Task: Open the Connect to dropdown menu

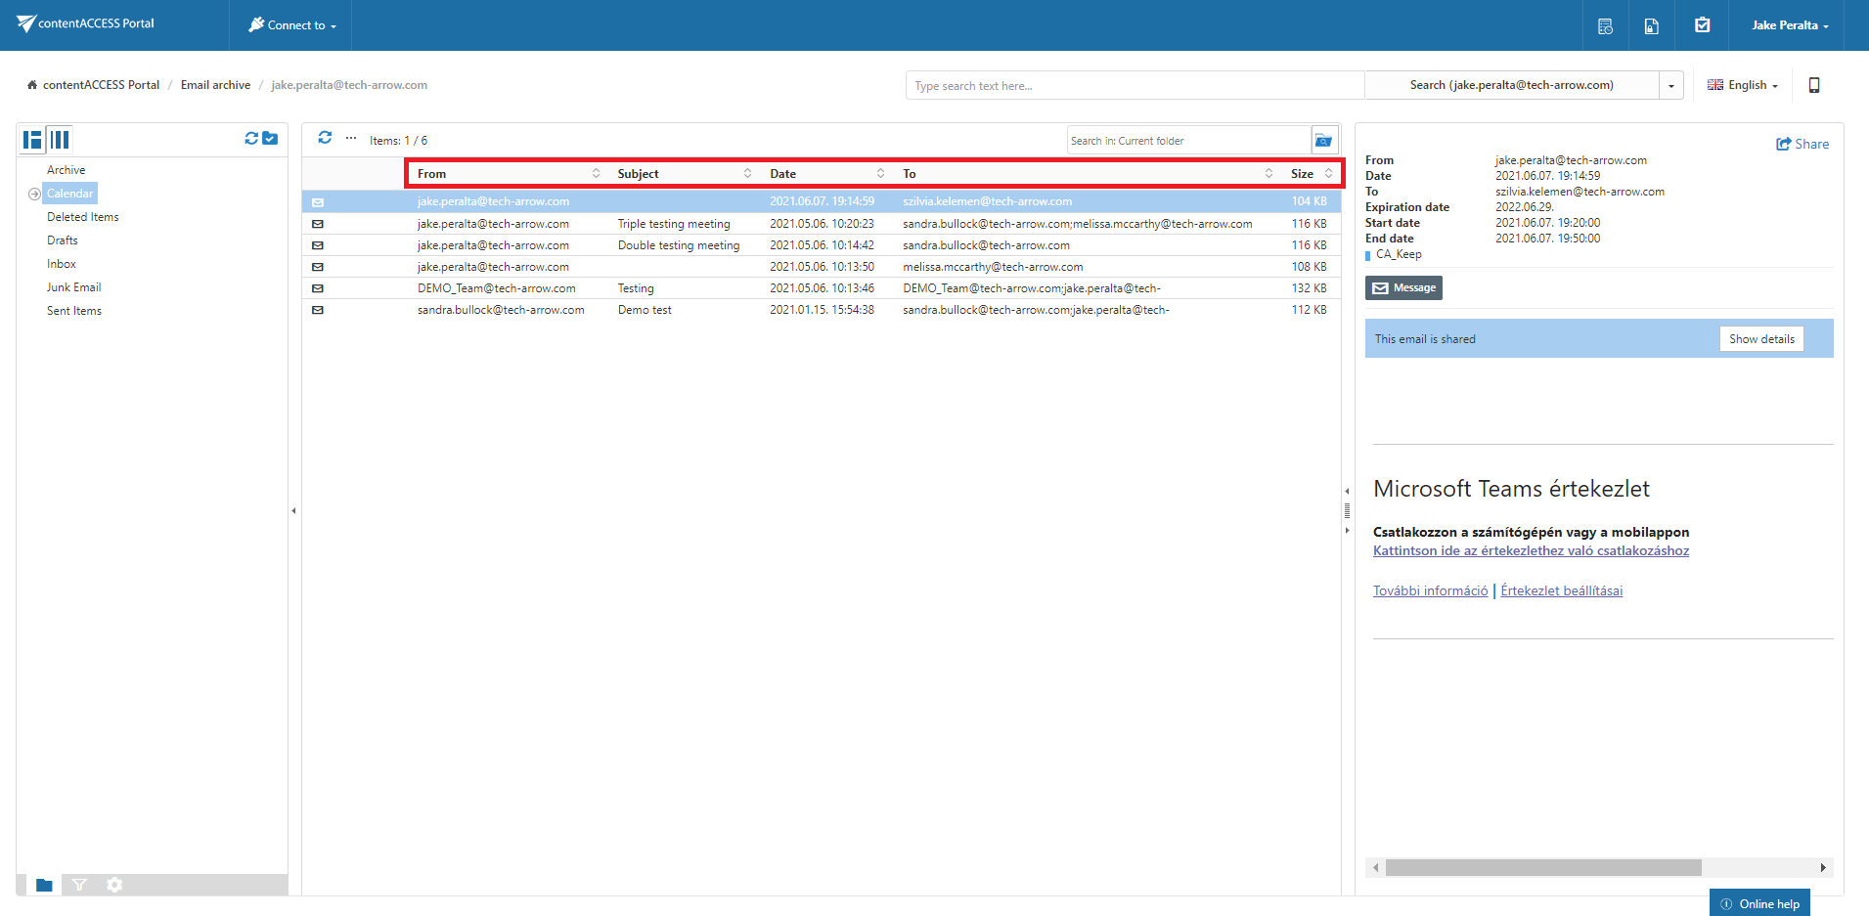Action: (x=291, y=25)
